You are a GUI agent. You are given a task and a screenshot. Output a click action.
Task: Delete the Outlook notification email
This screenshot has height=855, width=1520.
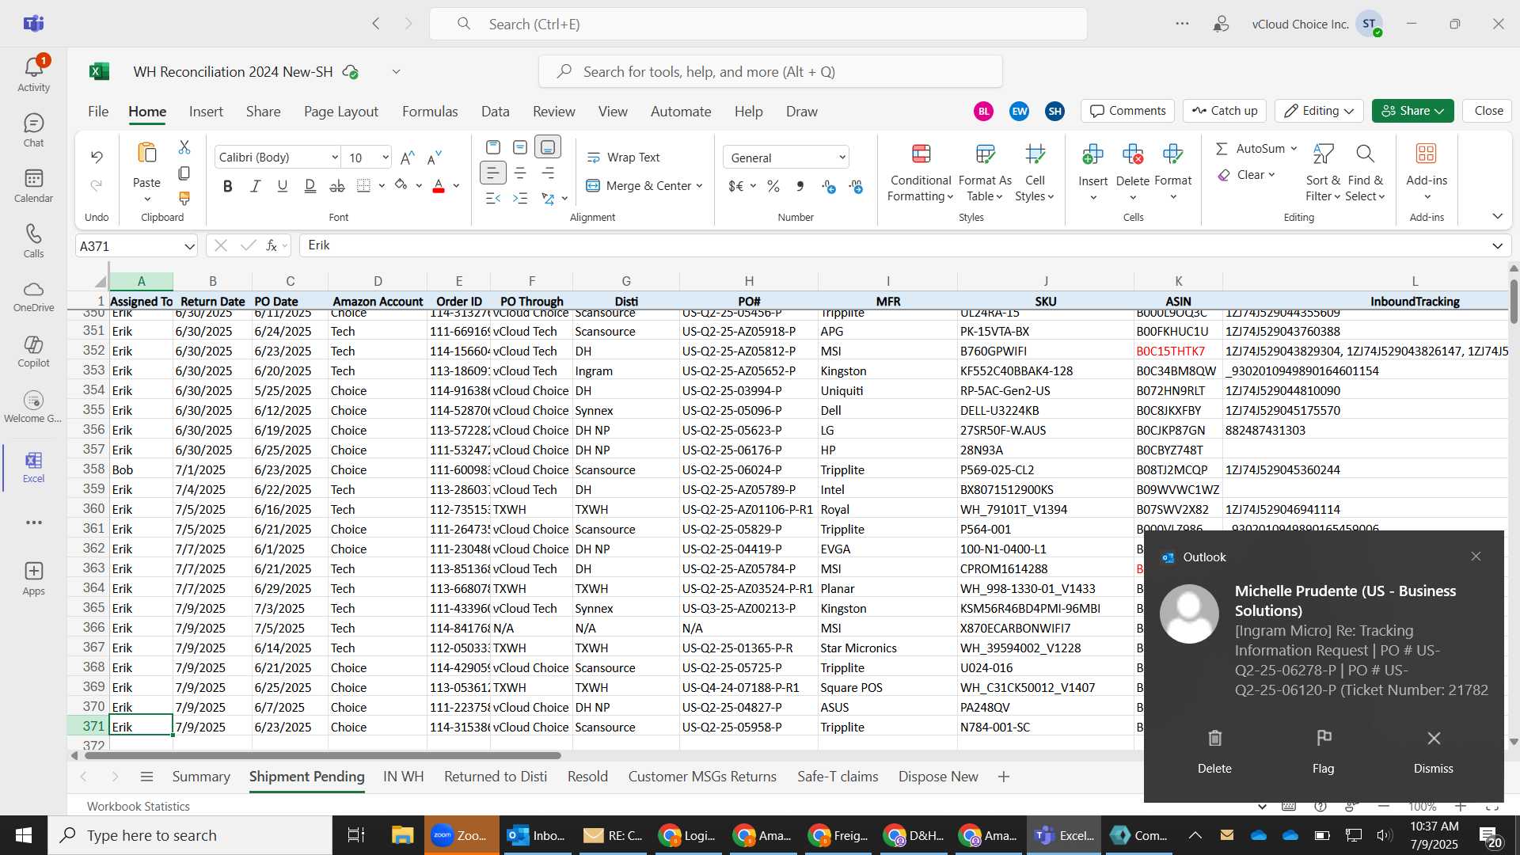click(1214, 750)
